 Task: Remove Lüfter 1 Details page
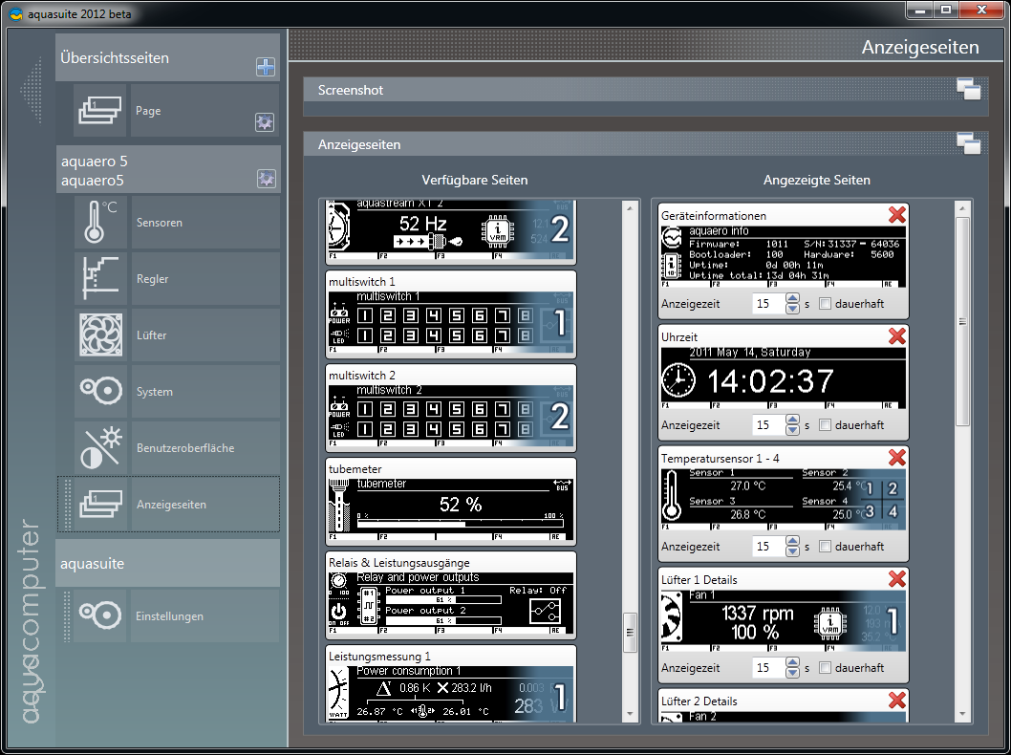pyautogui.click(x=897, y=579)
